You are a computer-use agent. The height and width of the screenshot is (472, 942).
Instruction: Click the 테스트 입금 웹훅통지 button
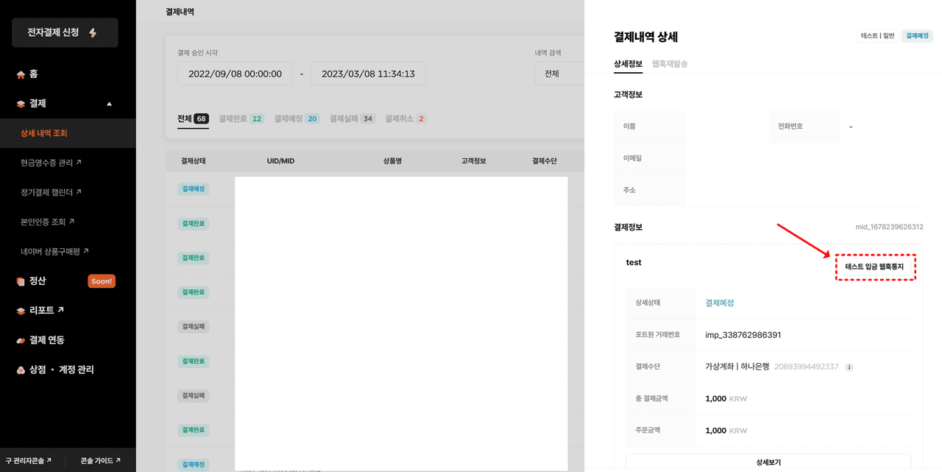(874, 267)
